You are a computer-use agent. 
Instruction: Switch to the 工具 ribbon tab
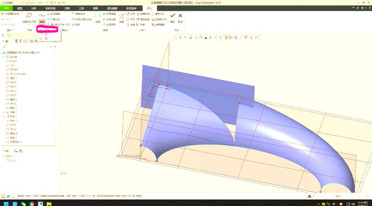coord(81,8)
